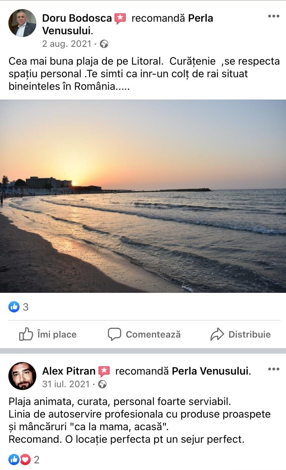Screen dimensions: 286x470
Task: View the 3 likes reaction count
Action: coord(19,307)
